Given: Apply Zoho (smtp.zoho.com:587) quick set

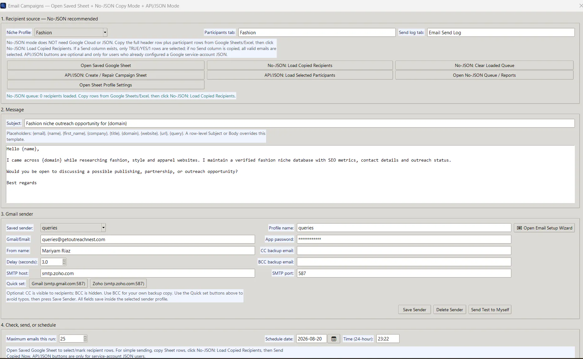Looking at the screenshot, I should coord(118,284).
